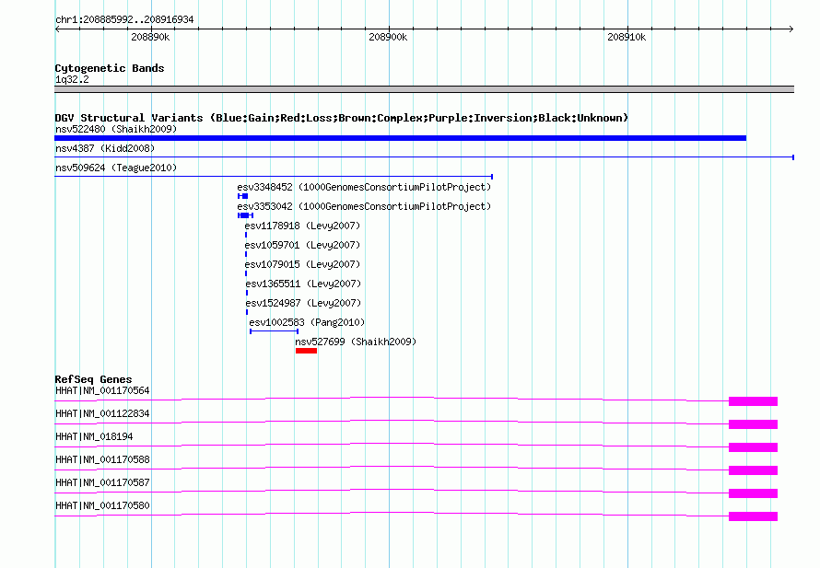Click the small blue esv3353042 glyph
Image resolution: width=820 pixels, height=568 pixels.
245,215
